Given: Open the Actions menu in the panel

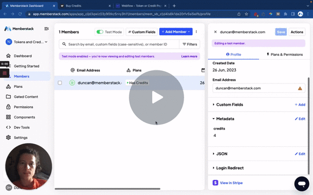Looking at the screenshot, I should (297, 32).
